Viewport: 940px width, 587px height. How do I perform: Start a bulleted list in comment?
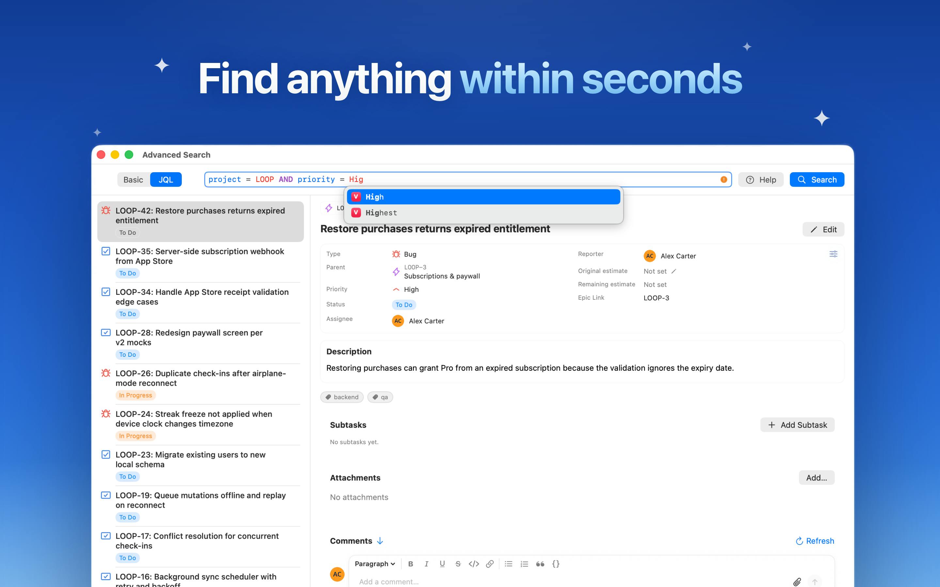pos(509,564)
